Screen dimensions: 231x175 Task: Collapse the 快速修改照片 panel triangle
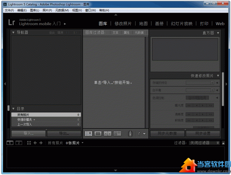click(218, 76)
